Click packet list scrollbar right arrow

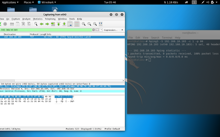123,81
